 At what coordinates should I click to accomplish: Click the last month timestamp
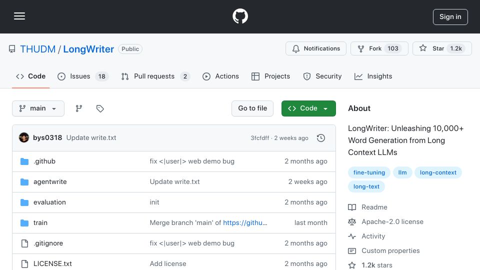click(310, 223)
